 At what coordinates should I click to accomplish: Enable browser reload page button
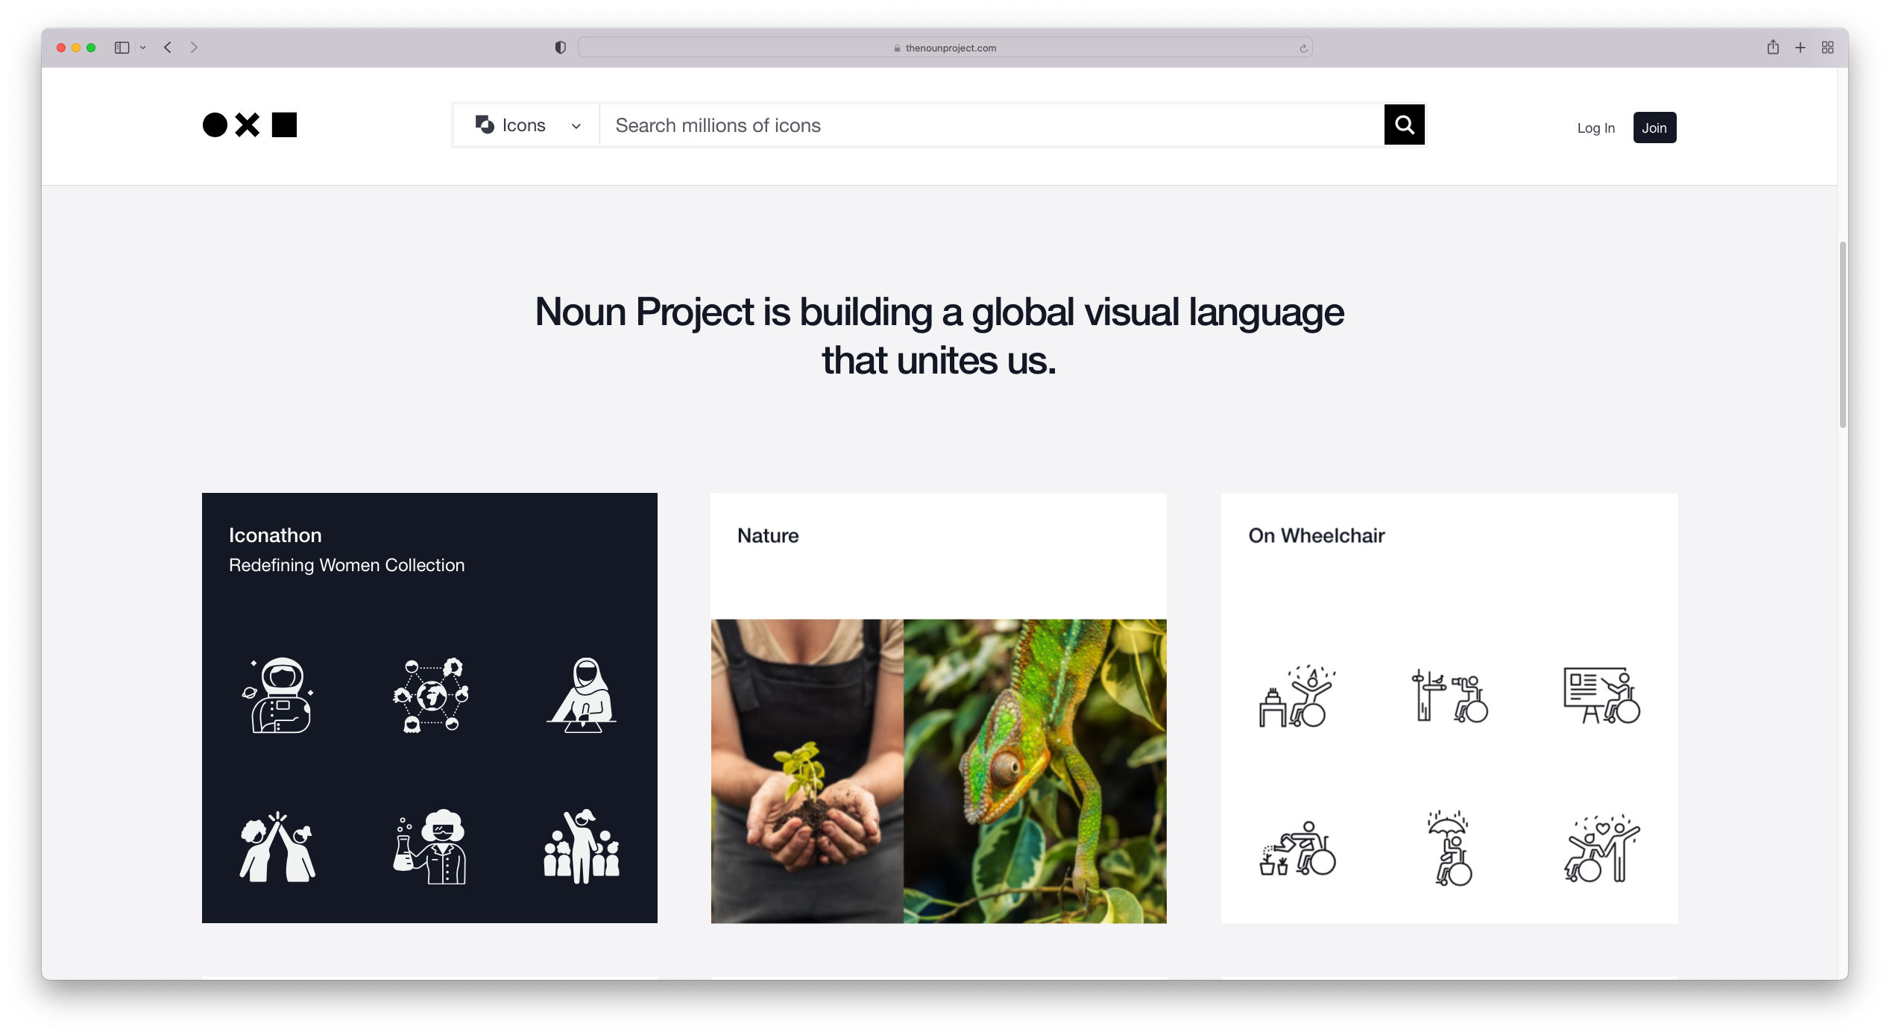coord(1304,47)
